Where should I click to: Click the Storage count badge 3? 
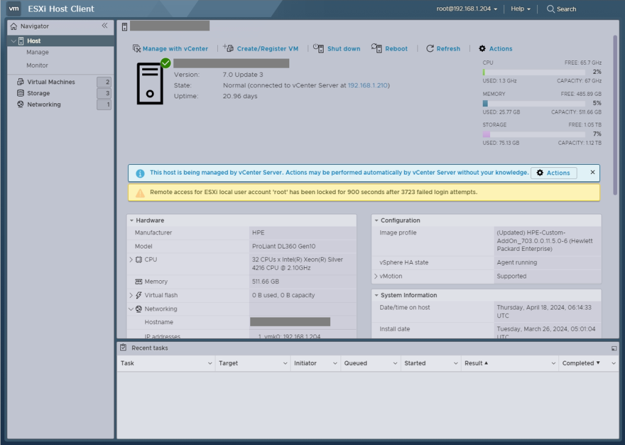click(104, 93)
